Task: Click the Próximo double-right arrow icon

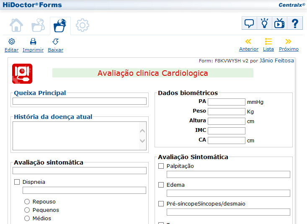Action: (x=288, y=41)
